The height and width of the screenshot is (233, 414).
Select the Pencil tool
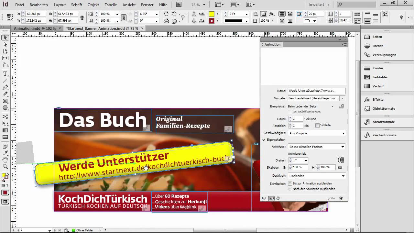[x=5, y=94]
